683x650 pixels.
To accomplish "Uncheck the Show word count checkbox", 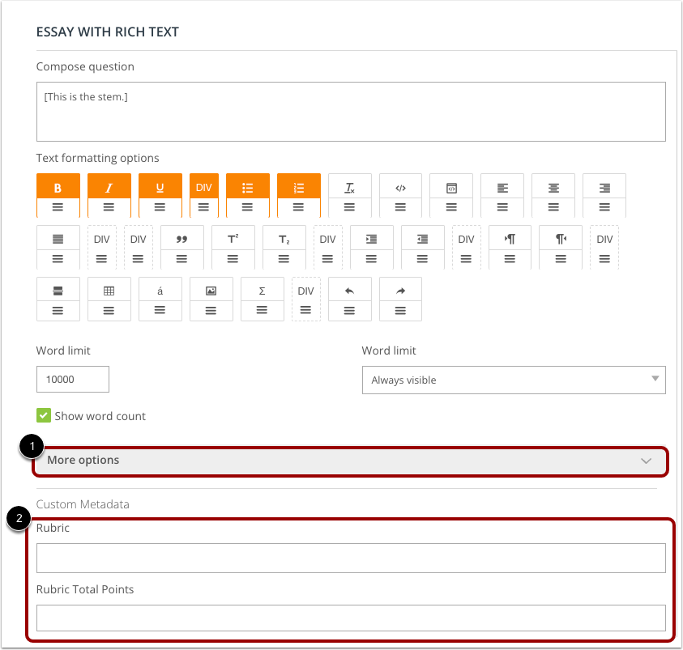I will [42, 415].
